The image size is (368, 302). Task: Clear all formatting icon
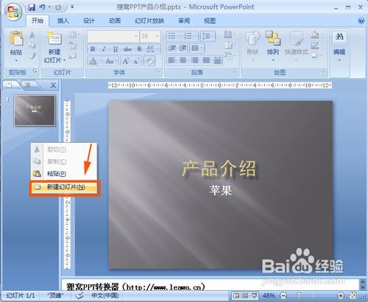pos(149,60)
